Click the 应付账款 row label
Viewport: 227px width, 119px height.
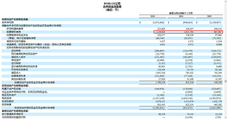16,64
